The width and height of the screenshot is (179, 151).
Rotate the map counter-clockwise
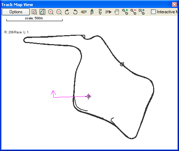click(x=75, y=12)
